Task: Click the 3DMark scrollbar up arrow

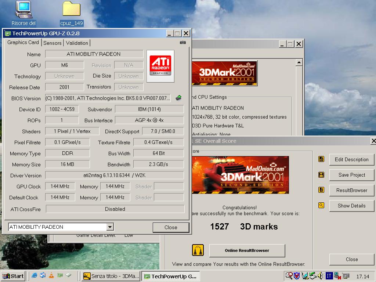Action: coord(299,62)
